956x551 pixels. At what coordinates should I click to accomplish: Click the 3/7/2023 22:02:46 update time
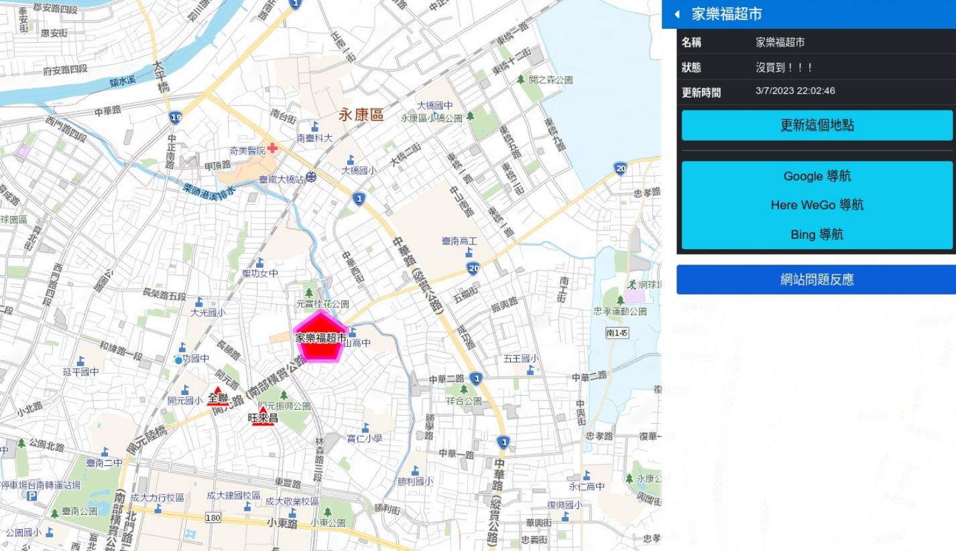tap(795, 91)
